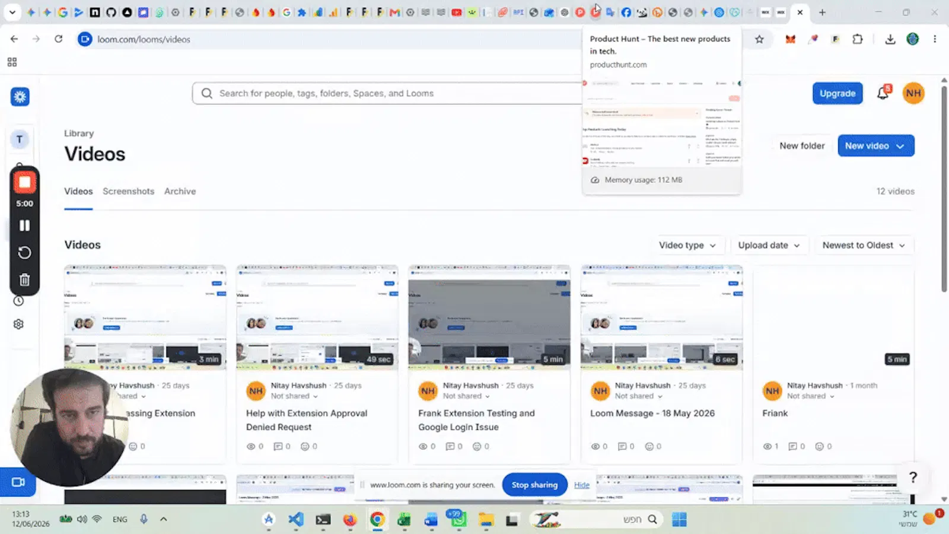The image size is (949, 534).
Task: Hide the screen sharing banner
Action: coord(581,485)
